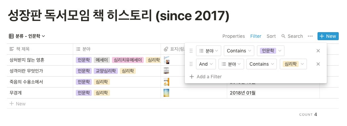
Task: Open the Sort menu
Action: pos(271,36)
